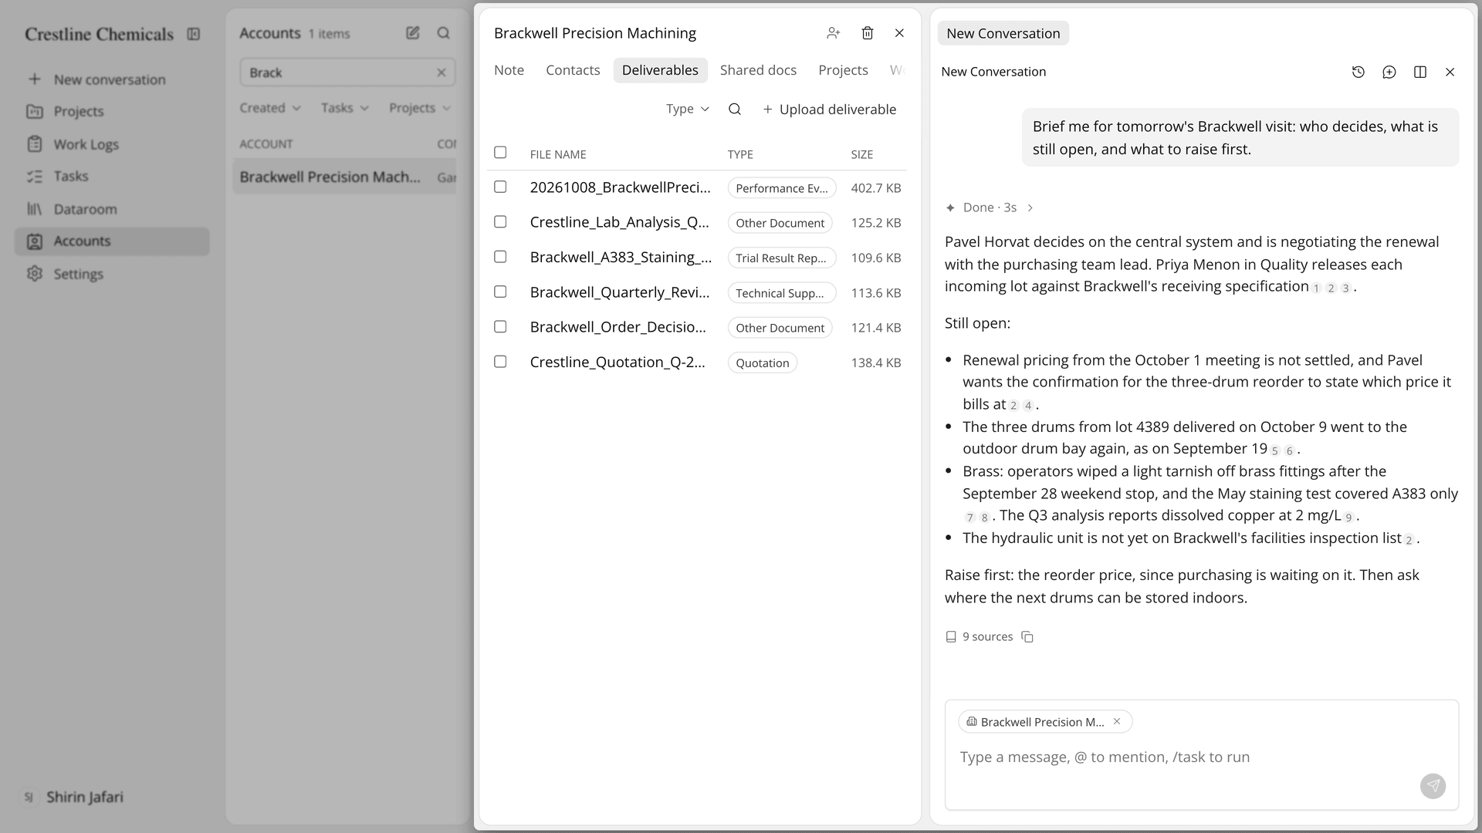Switch to the Shared docs tab
The image size is (1482, 833).
(758, 70)
